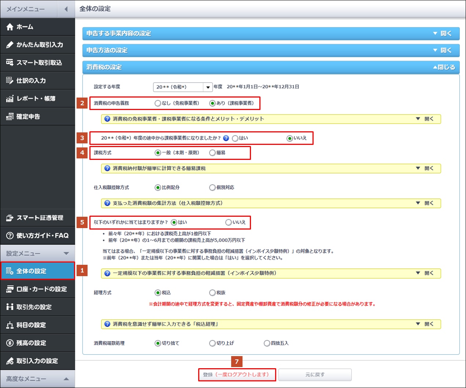Click 登録（一度ログアウトします） button

click(x=237, y=375)
